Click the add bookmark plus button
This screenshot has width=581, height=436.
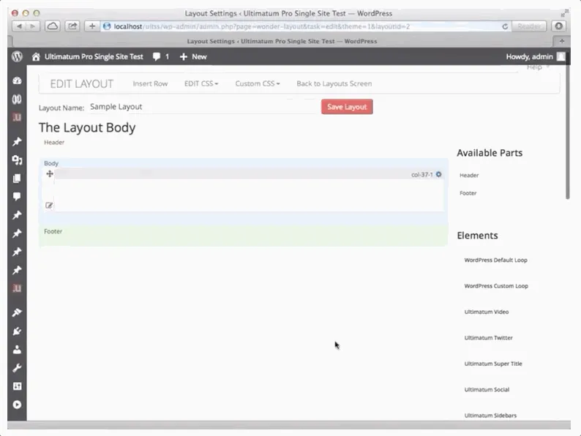click(x=92, y=26)
